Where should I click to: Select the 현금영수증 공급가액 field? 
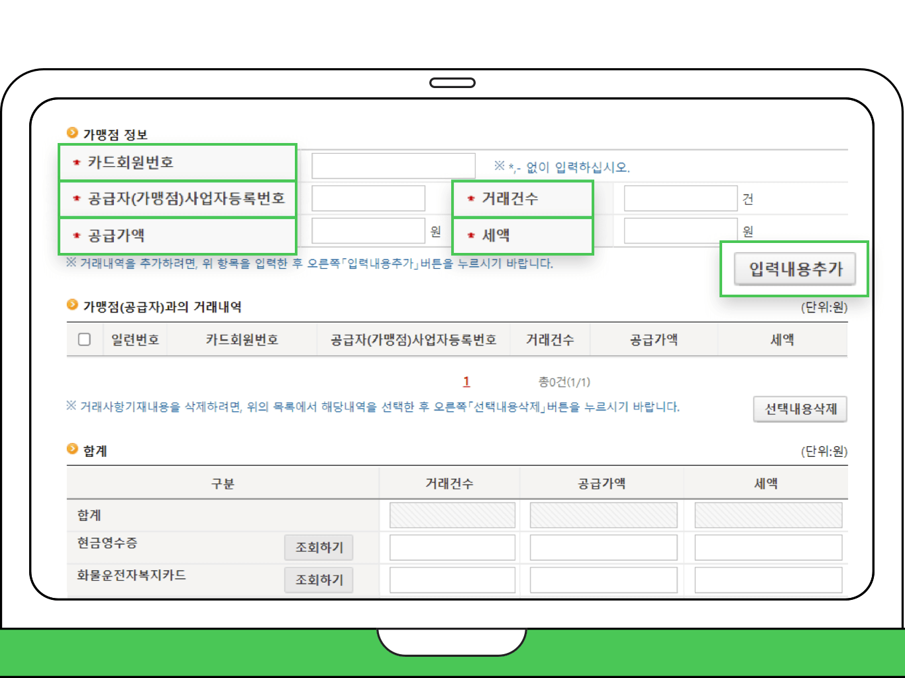point(603,547)
